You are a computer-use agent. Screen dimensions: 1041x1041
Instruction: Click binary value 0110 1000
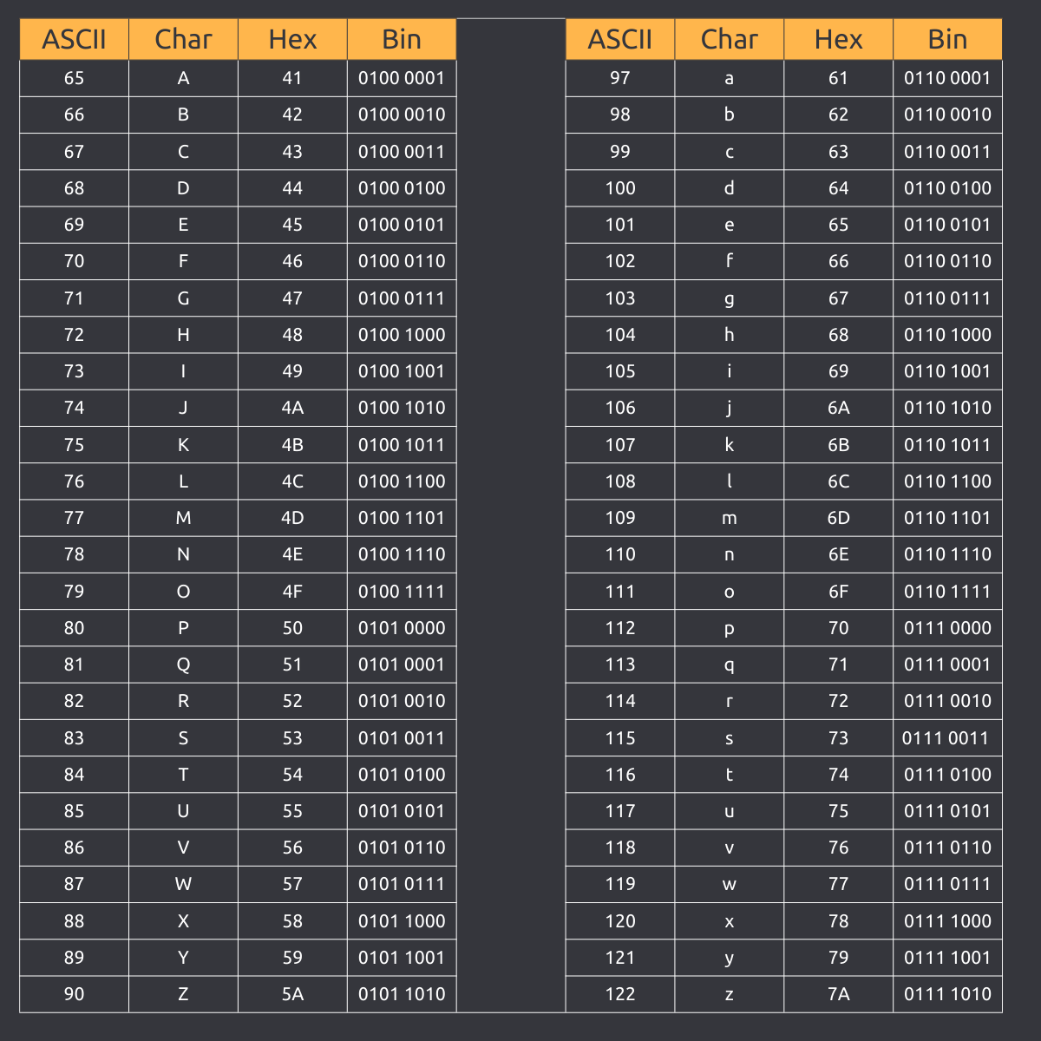(947, 335)
